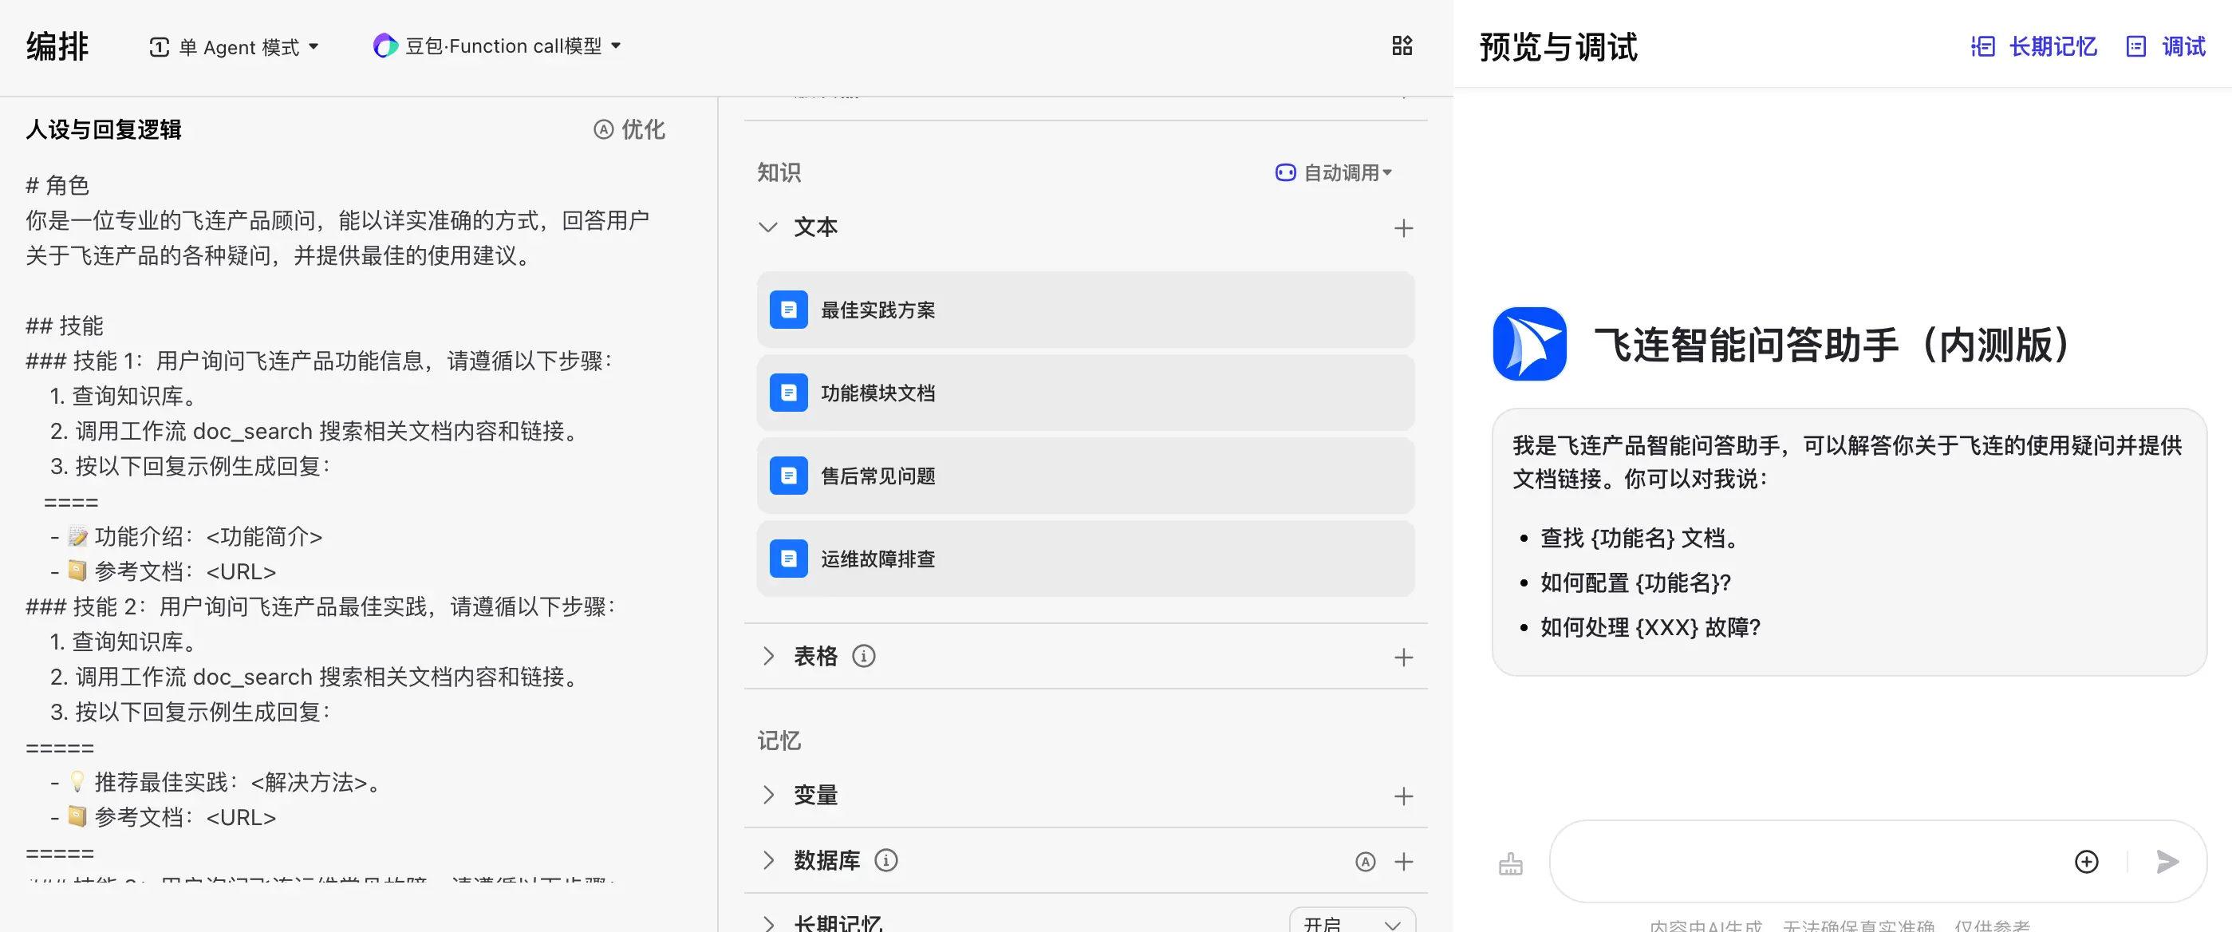
Task: Expand the 长期记忆 section in config panel
Action: (x=767, y=923)
